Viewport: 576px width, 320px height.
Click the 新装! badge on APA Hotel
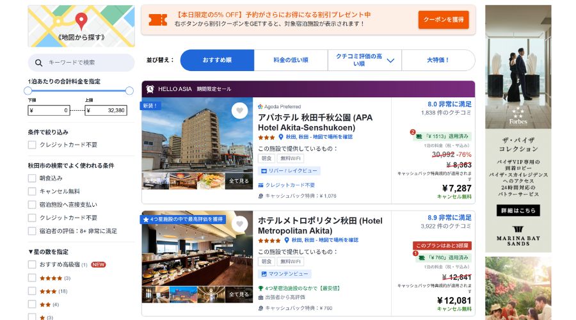(x=150, y=106)
